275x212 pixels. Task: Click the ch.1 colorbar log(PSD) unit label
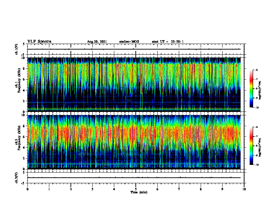click(260, 90)
